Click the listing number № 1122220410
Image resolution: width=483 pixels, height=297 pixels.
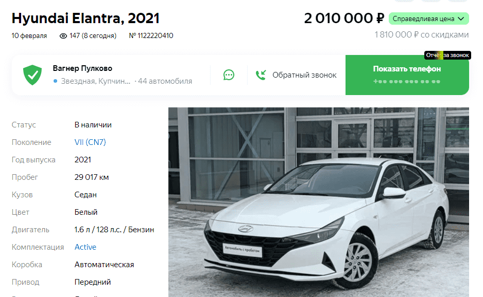point(151,35)
